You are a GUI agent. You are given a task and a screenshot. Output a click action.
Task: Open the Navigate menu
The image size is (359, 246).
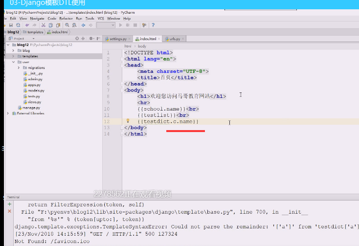click(x=37, y=19)
